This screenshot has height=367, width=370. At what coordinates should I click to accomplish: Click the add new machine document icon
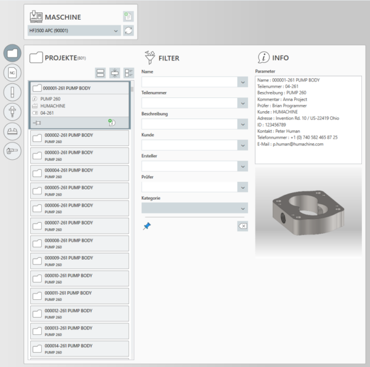[128, 17]
